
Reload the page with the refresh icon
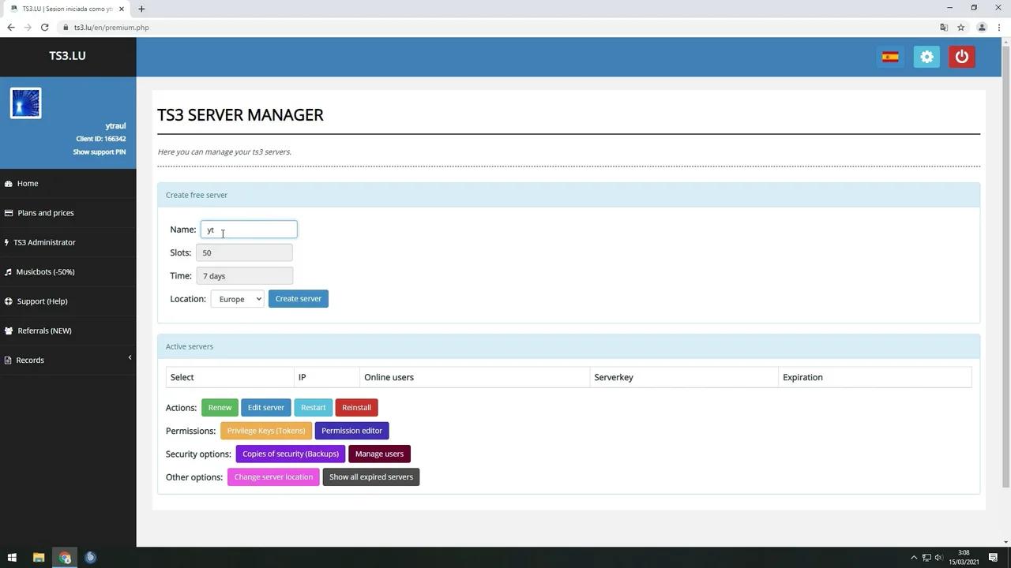(x=44, y=28)
